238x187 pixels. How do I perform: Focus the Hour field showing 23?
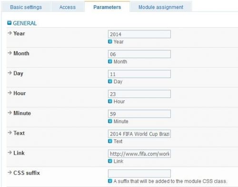(x=139, y=94)
